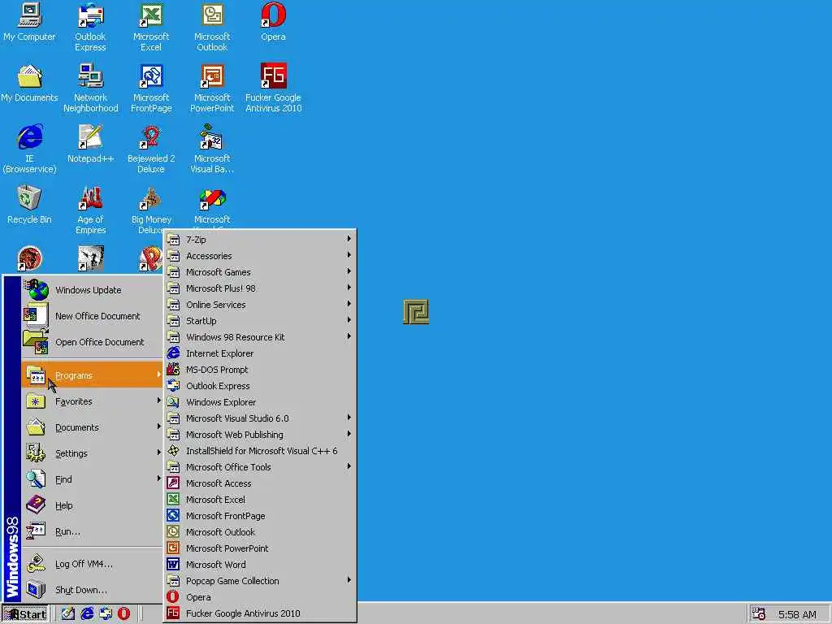This screenshot has height=624, width=832.
Task: Launch Microsoft FrontPage from the Programs menu
Action: (260, 516)
